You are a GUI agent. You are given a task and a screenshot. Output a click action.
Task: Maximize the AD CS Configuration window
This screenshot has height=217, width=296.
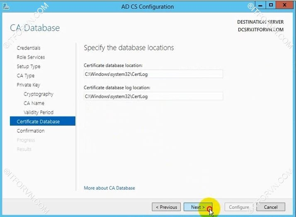(x=271, y=5)
